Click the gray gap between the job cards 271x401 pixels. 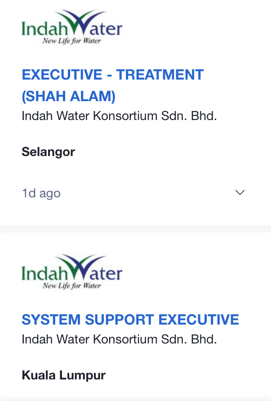pyautogui.click(x=135, y=229)
